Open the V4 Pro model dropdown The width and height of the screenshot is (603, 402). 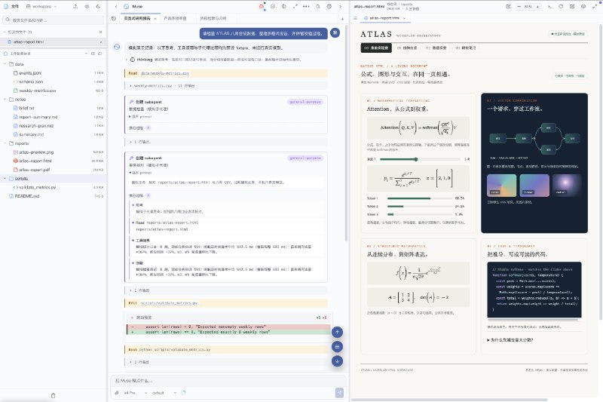coord(136,393)
